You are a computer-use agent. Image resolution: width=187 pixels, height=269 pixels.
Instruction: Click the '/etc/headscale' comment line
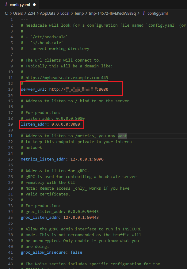click(x=44, y=37)
